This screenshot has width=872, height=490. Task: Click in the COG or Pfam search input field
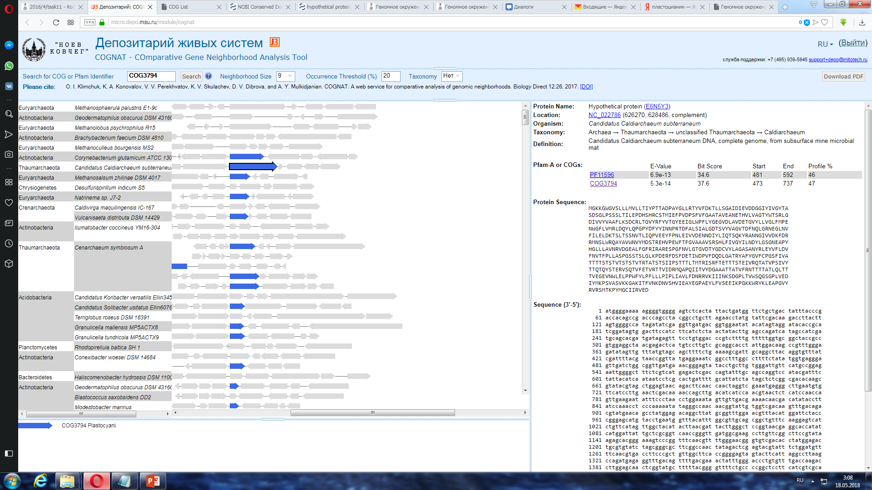(152, 76)
